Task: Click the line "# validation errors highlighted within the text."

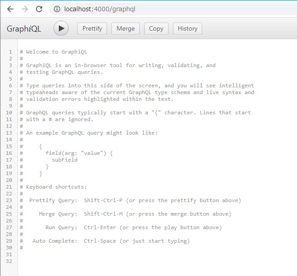Action: pyautogui.click(x=97, y=99)
